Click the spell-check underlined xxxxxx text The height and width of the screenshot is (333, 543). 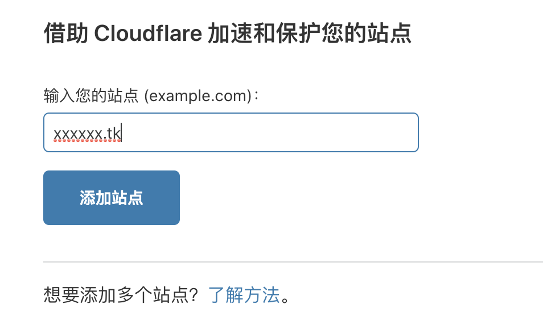click(x=78, y=134)
